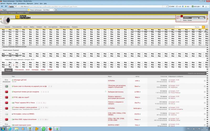The image size is (210, 131).
Task: Open the mail counter showing 47947
Action: [172, 6]
